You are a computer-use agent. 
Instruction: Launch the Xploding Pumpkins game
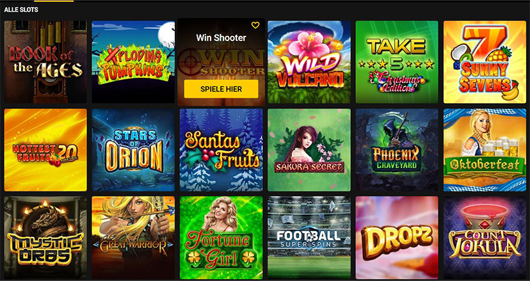[133, 62]
